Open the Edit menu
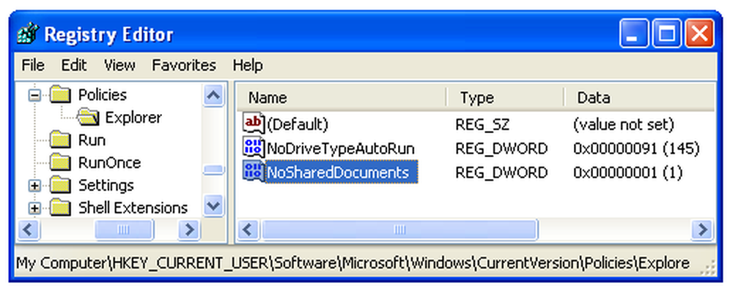The image size is (733, 291). tap(74, 65)
